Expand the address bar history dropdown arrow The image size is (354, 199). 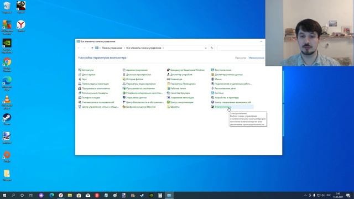205,48
